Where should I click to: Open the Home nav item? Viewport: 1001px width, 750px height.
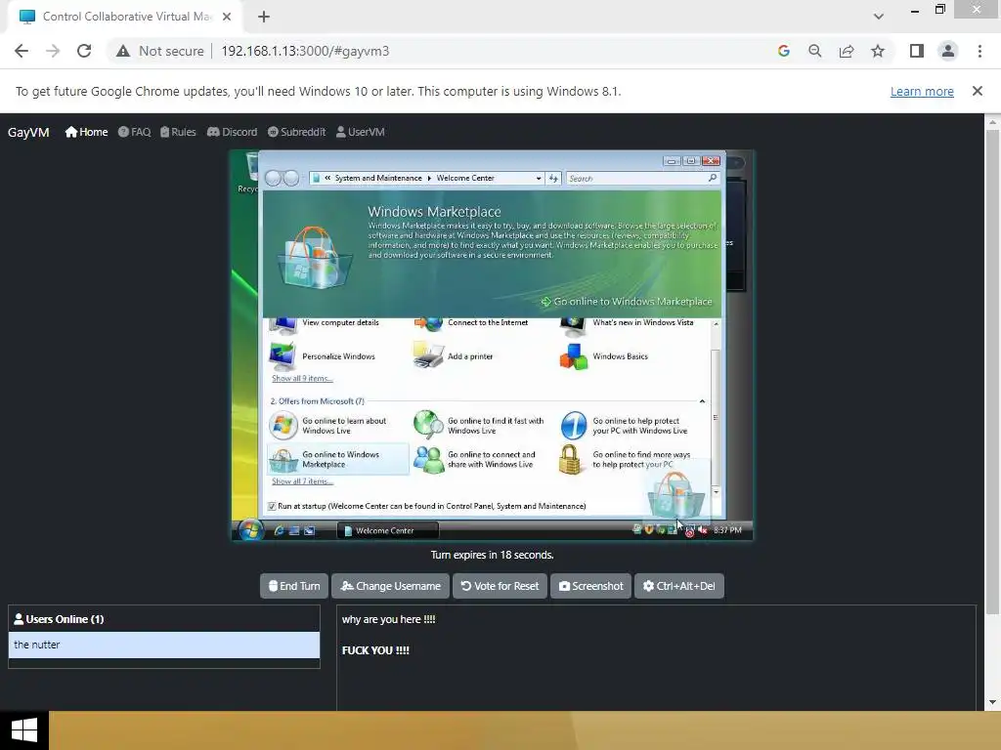[86, 132]
